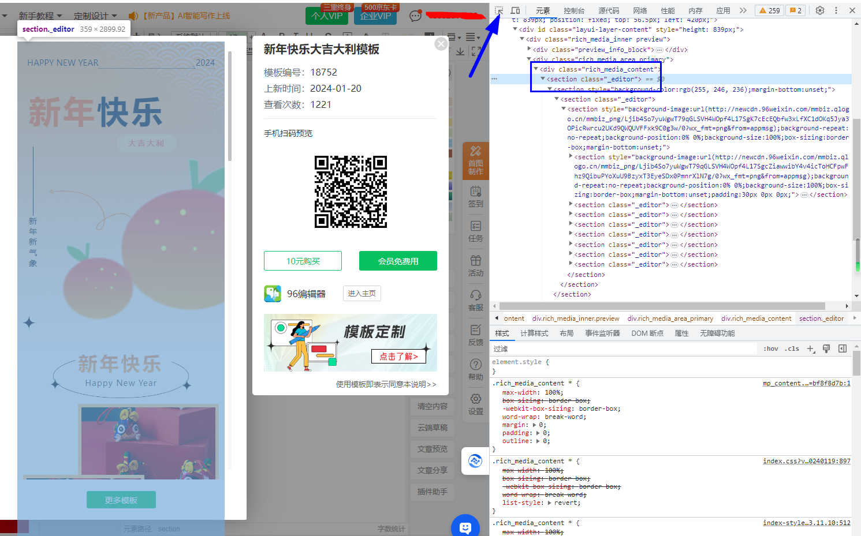Open the DevTools settings gear
Viewport: 861px width, 536px height.
tap(820, 10)
